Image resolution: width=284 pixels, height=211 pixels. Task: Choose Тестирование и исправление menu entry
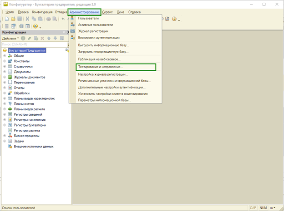(x=116, y=67)
